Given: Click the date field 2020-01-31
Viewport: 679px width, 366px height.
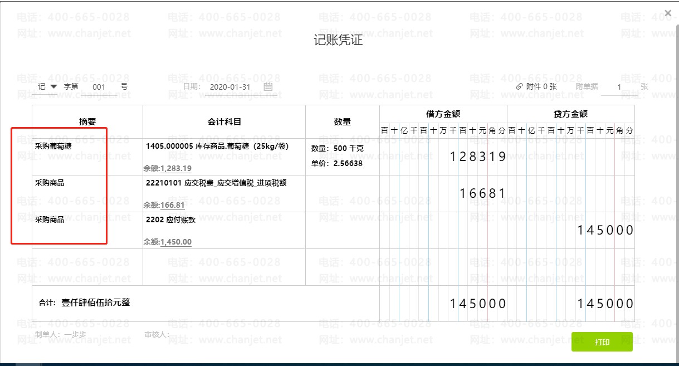Looking at the screenshot, I should [230, 87].
